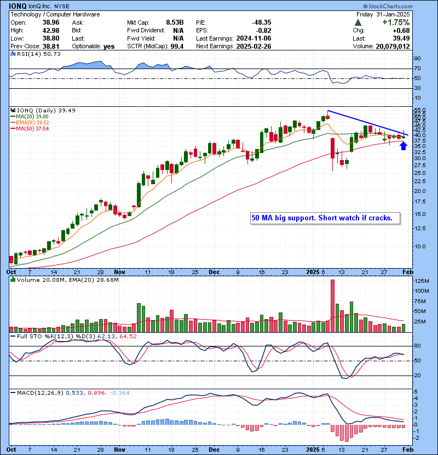
Task: Click the 'IonQ Inc. NYSE' company name
Action: coord(49,7)
